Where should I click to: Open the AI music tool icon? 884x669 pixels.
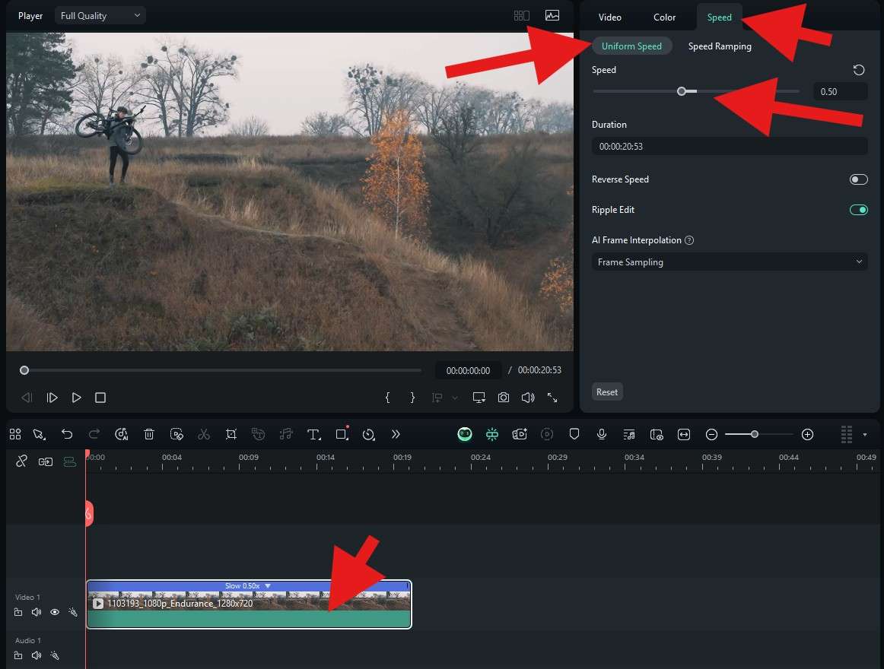(x=121, y=434)
